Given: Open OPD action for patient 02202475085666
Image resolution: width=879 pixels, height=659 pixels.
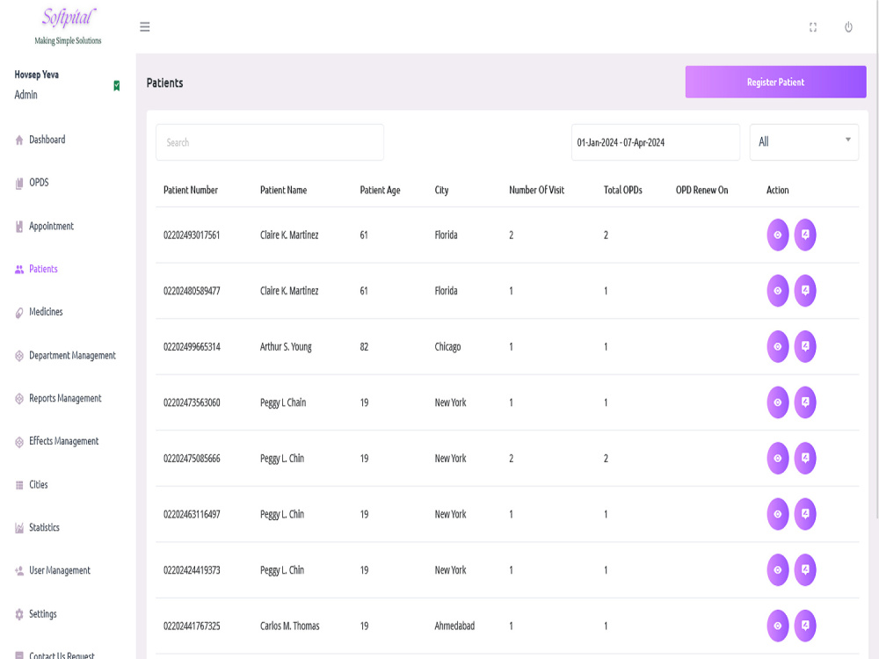Looking at the screenshot, I should tap(805, 459).
